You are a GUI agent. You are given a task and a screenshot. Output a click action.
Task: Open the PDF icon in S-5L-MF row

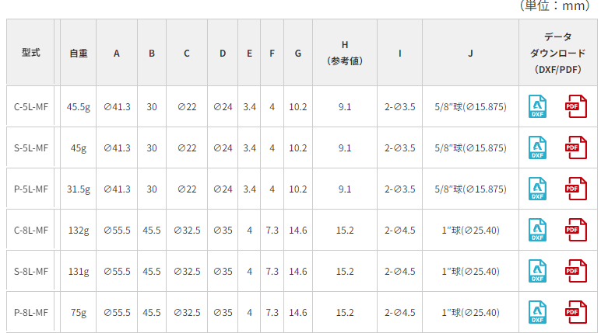(x=576, y=147)
